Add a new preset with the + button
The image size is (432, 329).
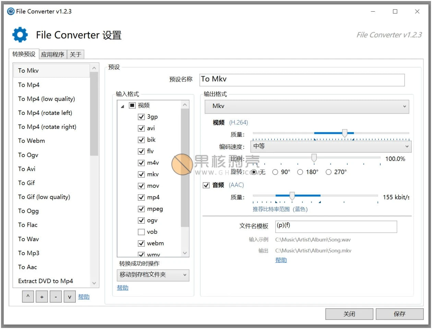click(x=42, y=296)
